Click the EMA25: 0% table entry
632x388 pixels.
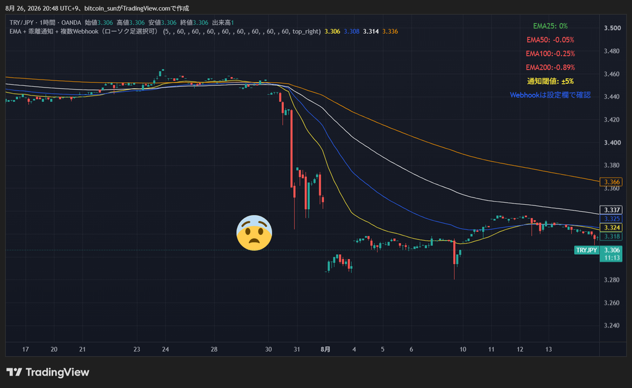[x=550, y=26]
